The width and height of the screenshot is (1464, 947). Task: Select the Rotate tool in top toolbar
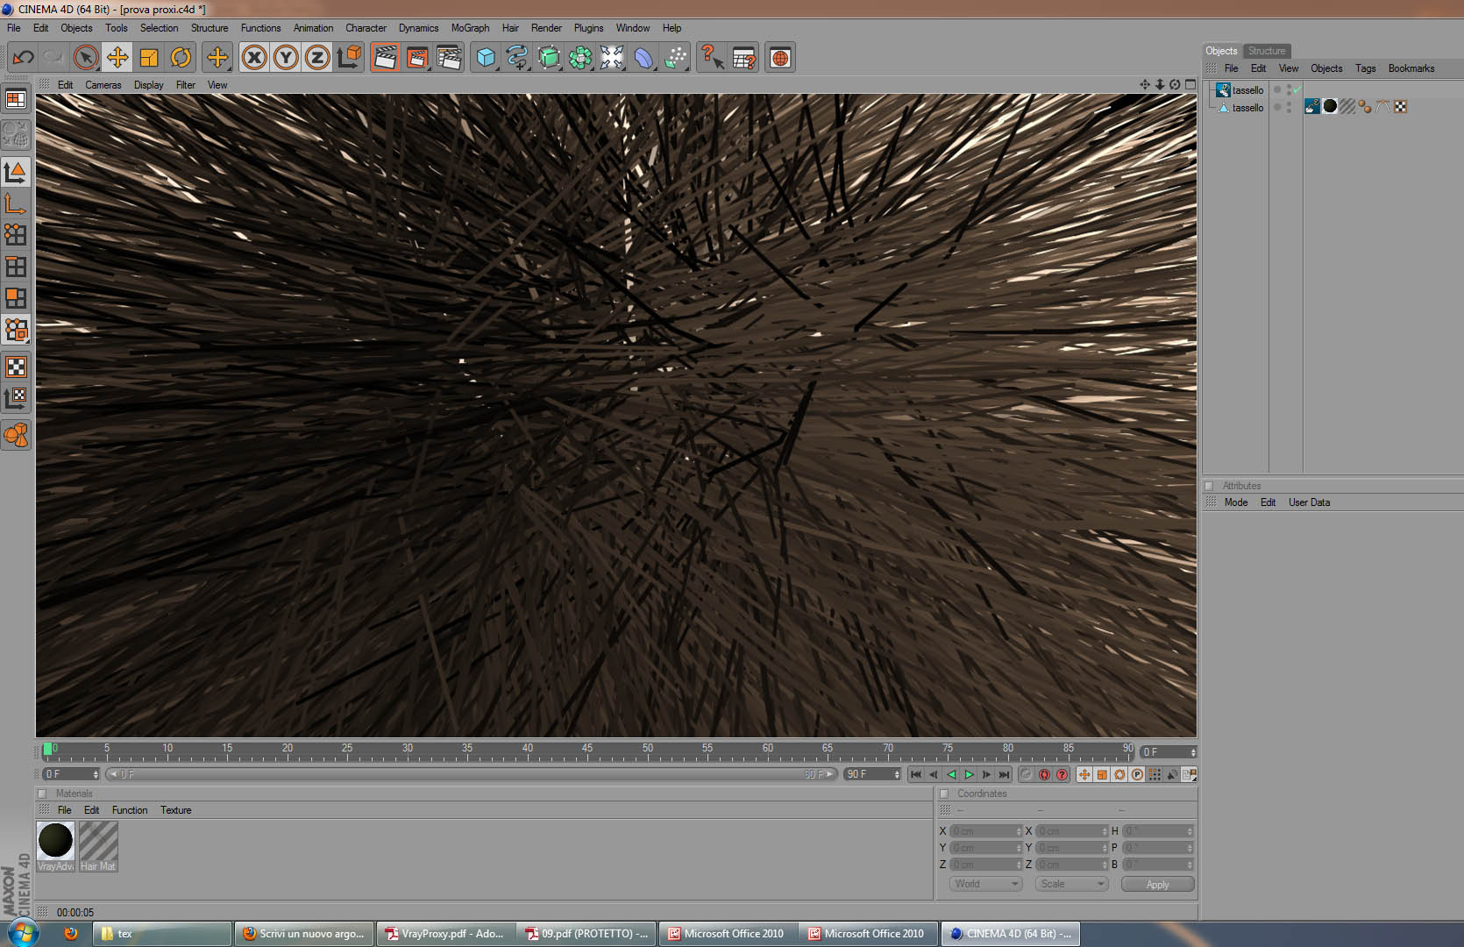[x=181, y=58]
